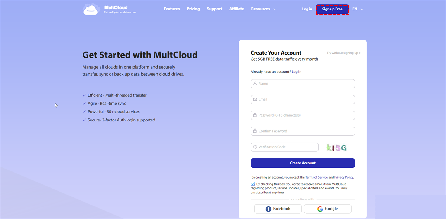This screenshot has height=219, width=446.
Task: Click Agile - Real-time sync text
Action: click(x=107, y=104)
